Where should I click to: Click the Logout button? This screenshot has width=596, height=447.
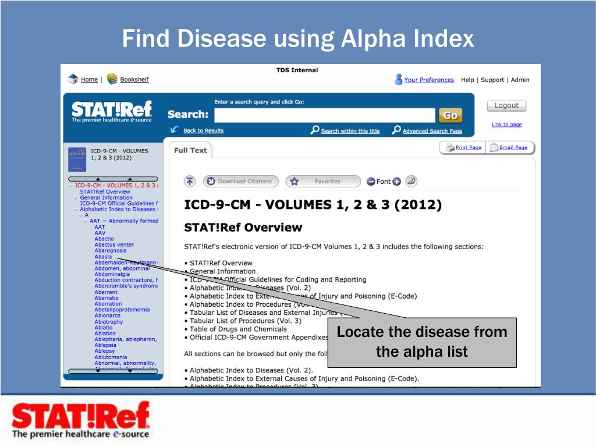[506, 105]
